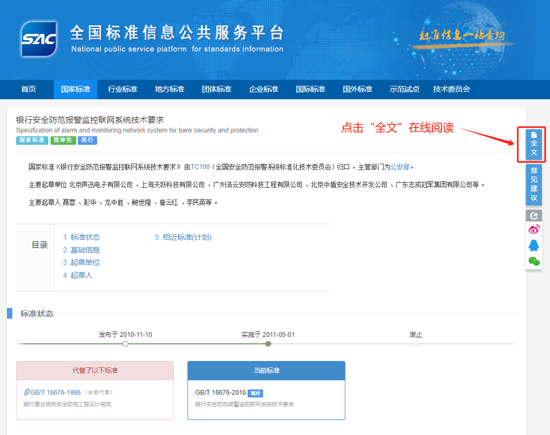Click the SAC logo icon
Viewport: 550px width, 435px height.
(x=39, y=39)
